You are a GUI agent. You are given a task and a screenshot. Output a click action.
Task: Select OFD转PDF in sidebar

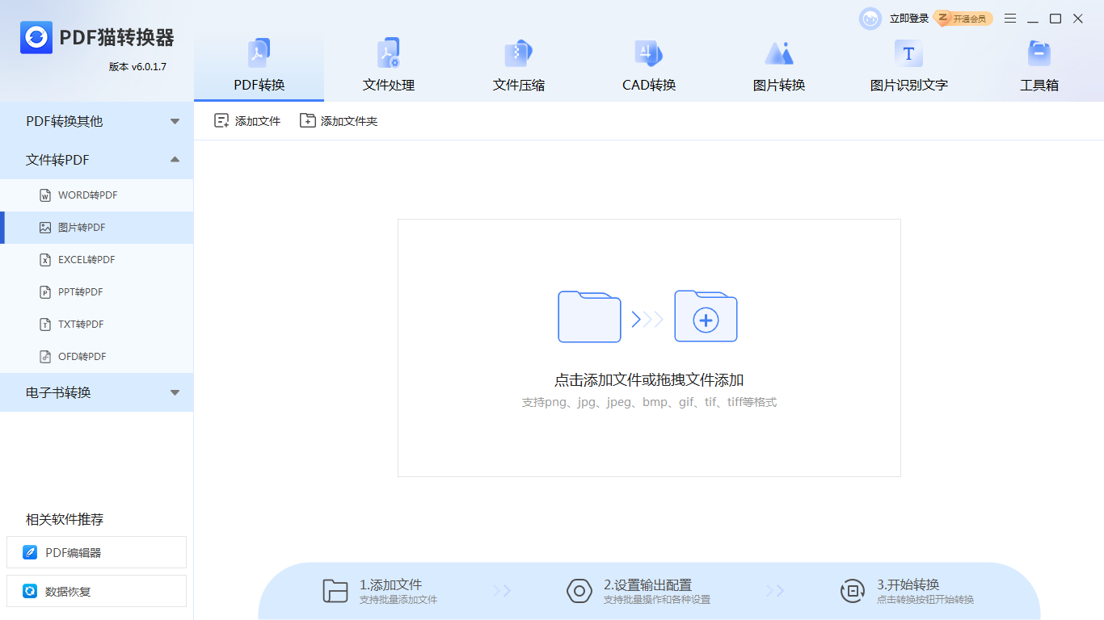point(97,357)
